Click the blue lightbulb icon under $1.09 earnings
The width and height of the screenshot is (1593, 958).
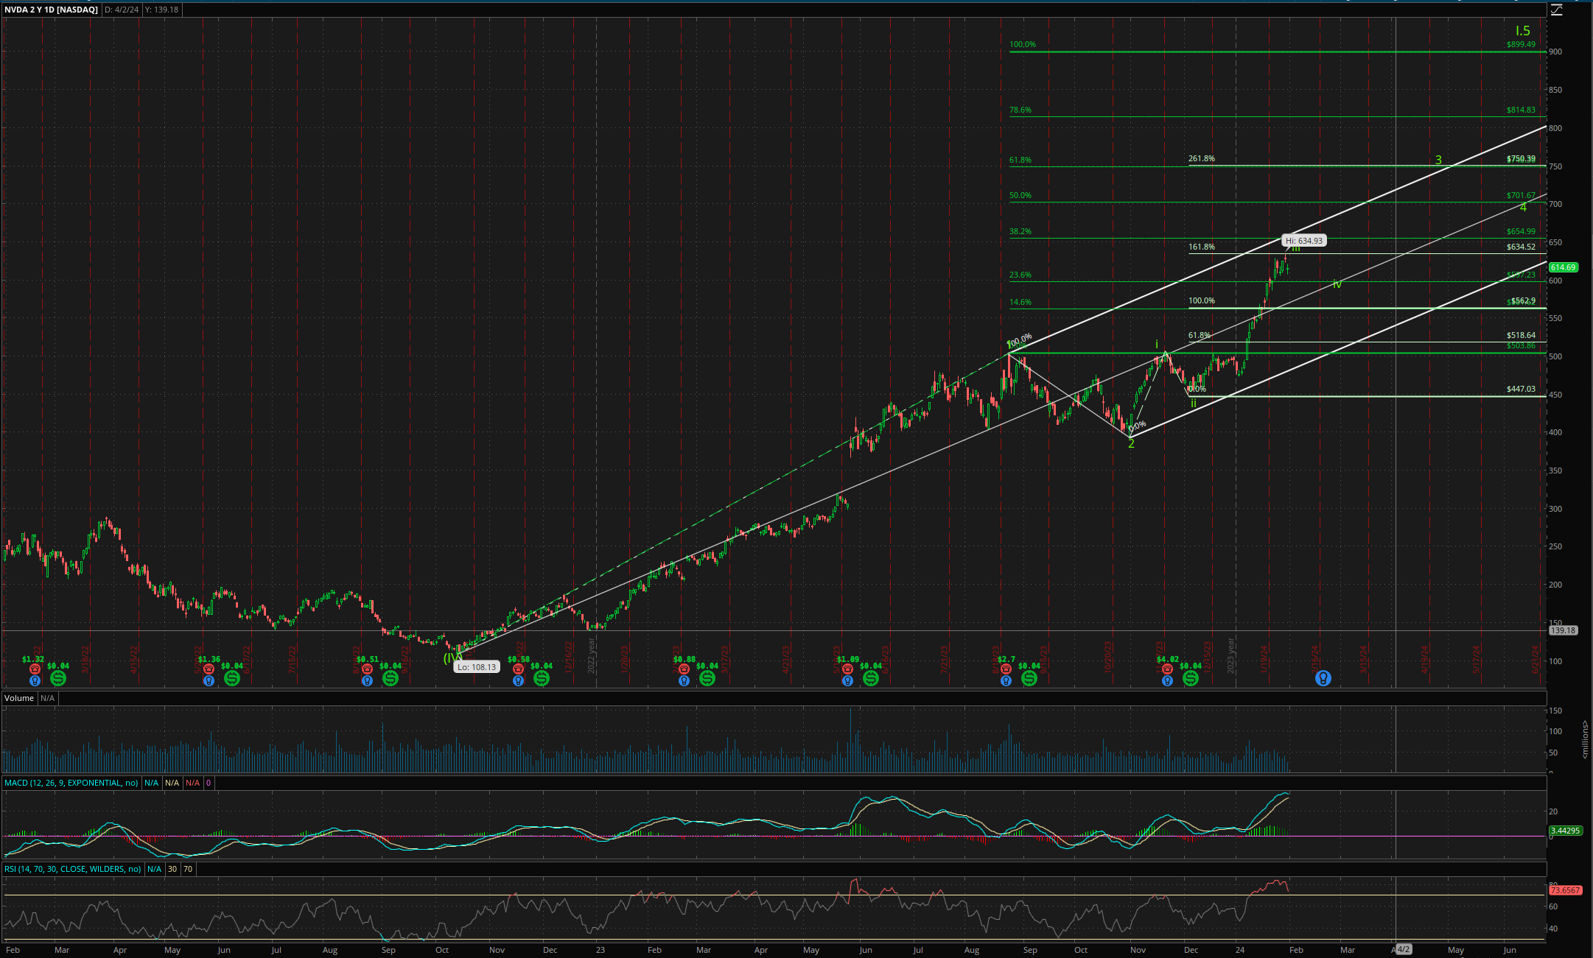[847, 681]
